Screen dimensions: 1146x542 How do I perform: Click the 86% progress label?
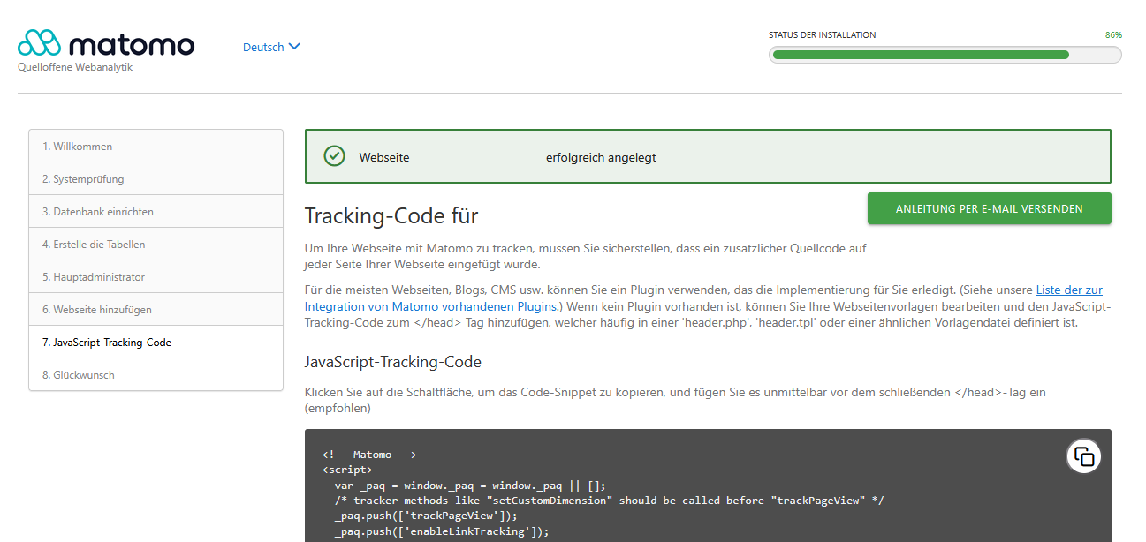click(x=1113, y=35)
